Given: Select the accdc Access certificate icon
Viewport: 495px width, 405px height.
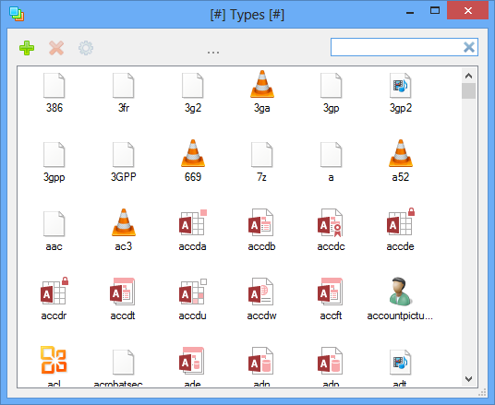Looking at the screenshot, I should tap(331, 222).
